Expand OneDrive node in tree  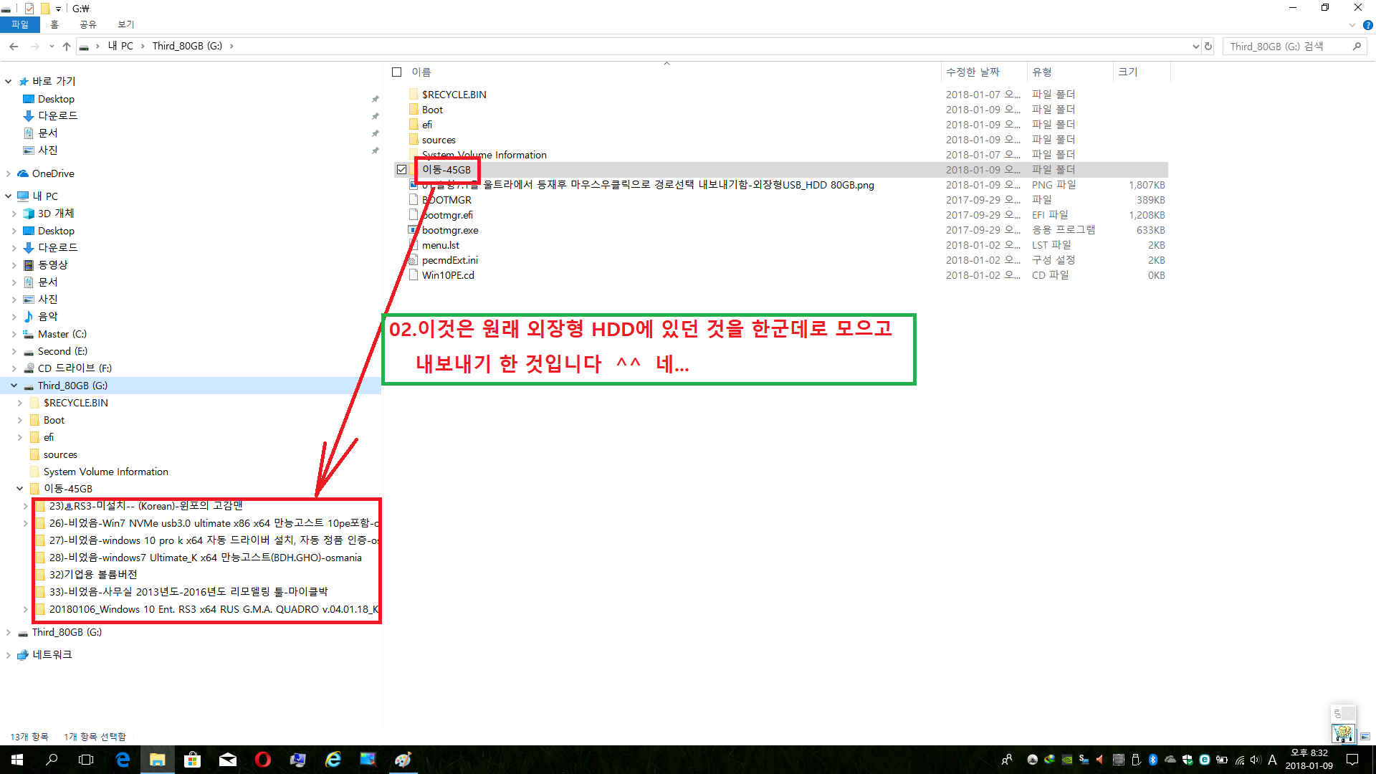[x=9, y=173]
